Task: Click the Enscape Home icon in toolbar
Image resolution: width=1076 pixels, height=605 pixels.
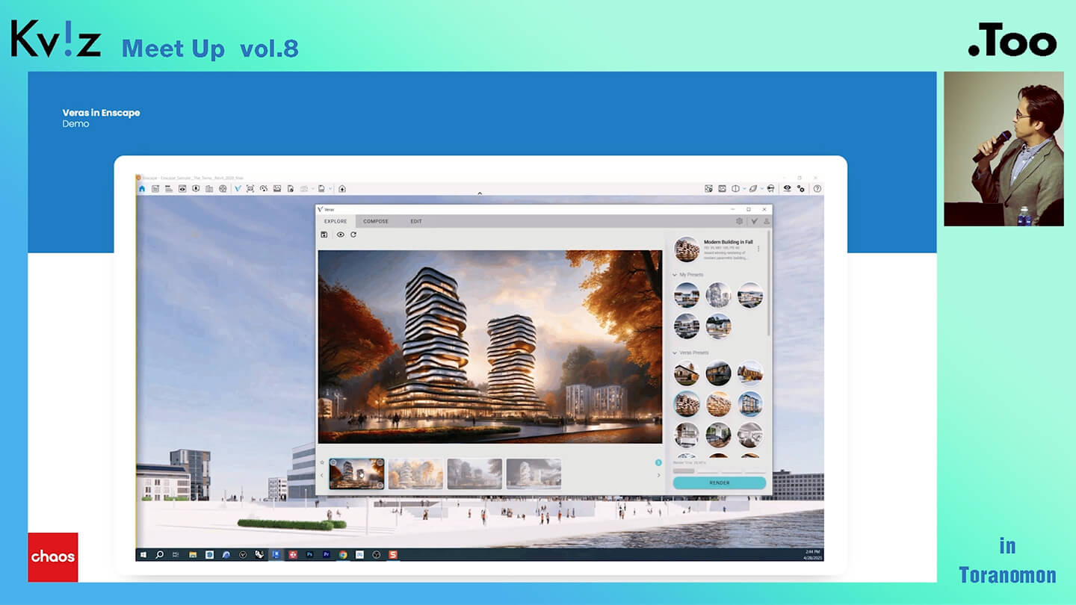Action: 142,189
